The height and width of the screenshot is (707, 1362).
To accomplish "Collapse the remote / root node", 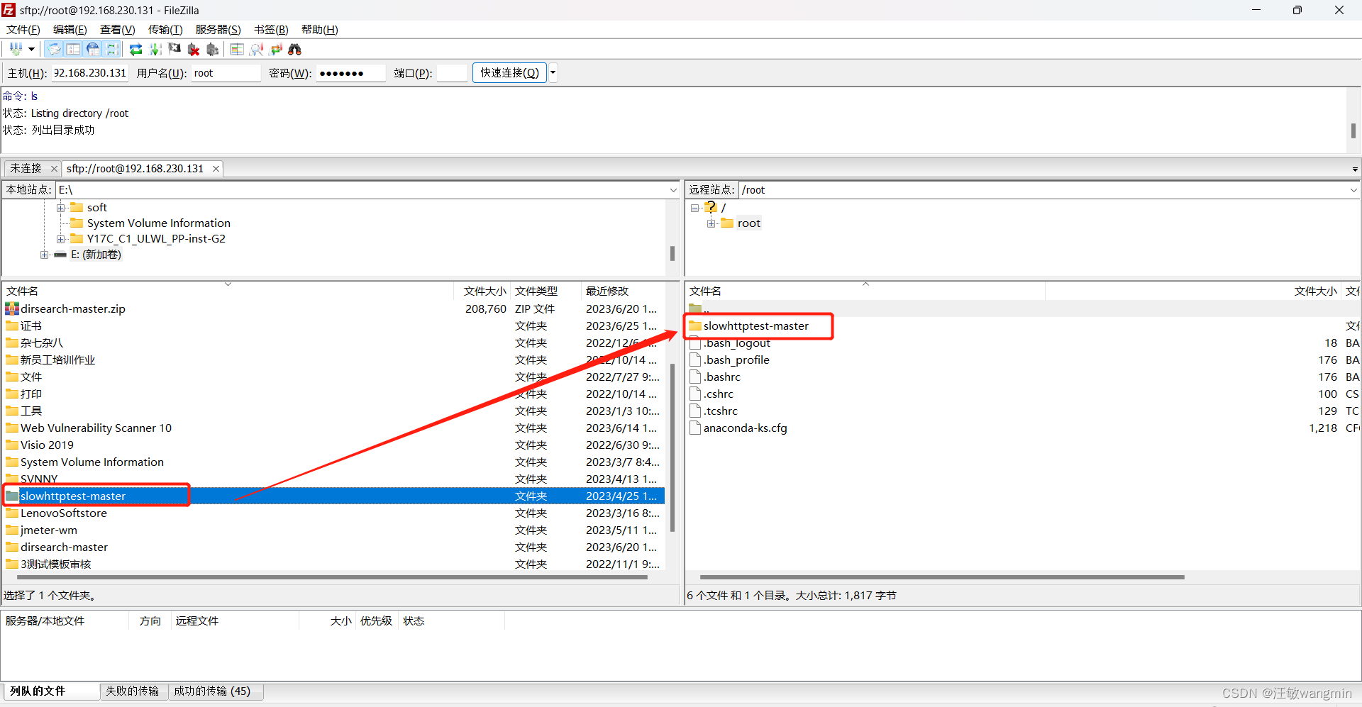I will pyautogui.click(x=695, y=208).
